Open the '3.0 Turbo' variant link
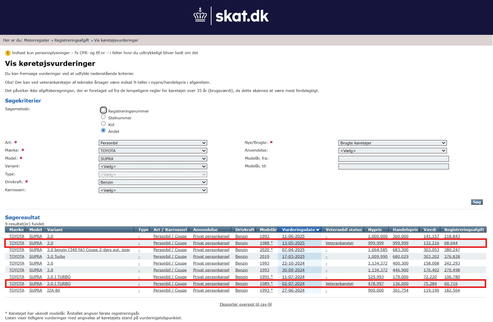493x322 pixels. 56,257
